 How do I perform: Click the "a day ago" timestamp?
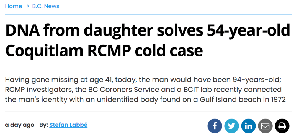pyautogui.click(x=20, y=125)
